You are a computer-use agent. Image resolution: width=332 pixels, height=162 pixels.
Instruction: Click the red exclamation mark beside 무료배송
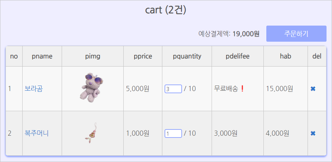[243, 88]
